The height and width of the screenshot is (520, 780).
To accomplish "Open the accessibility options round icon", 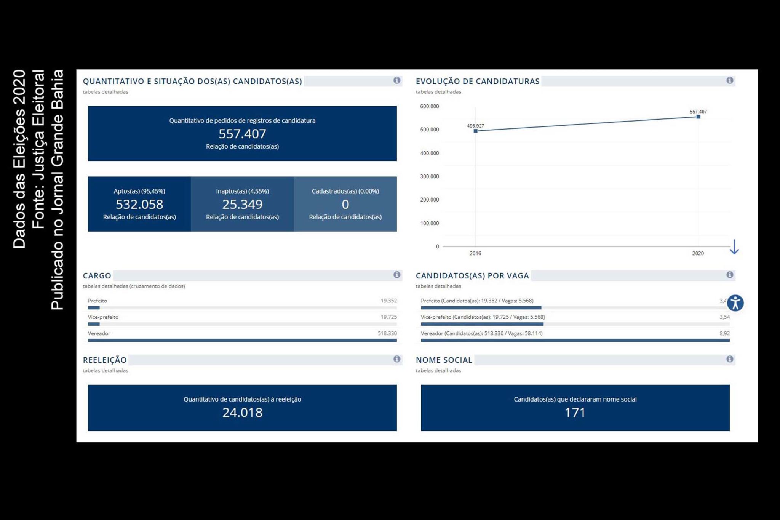I will click(735, 303).
